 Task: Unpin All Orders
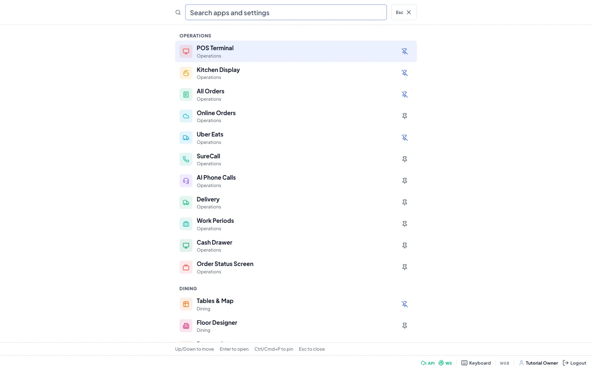tap(405, 95)
